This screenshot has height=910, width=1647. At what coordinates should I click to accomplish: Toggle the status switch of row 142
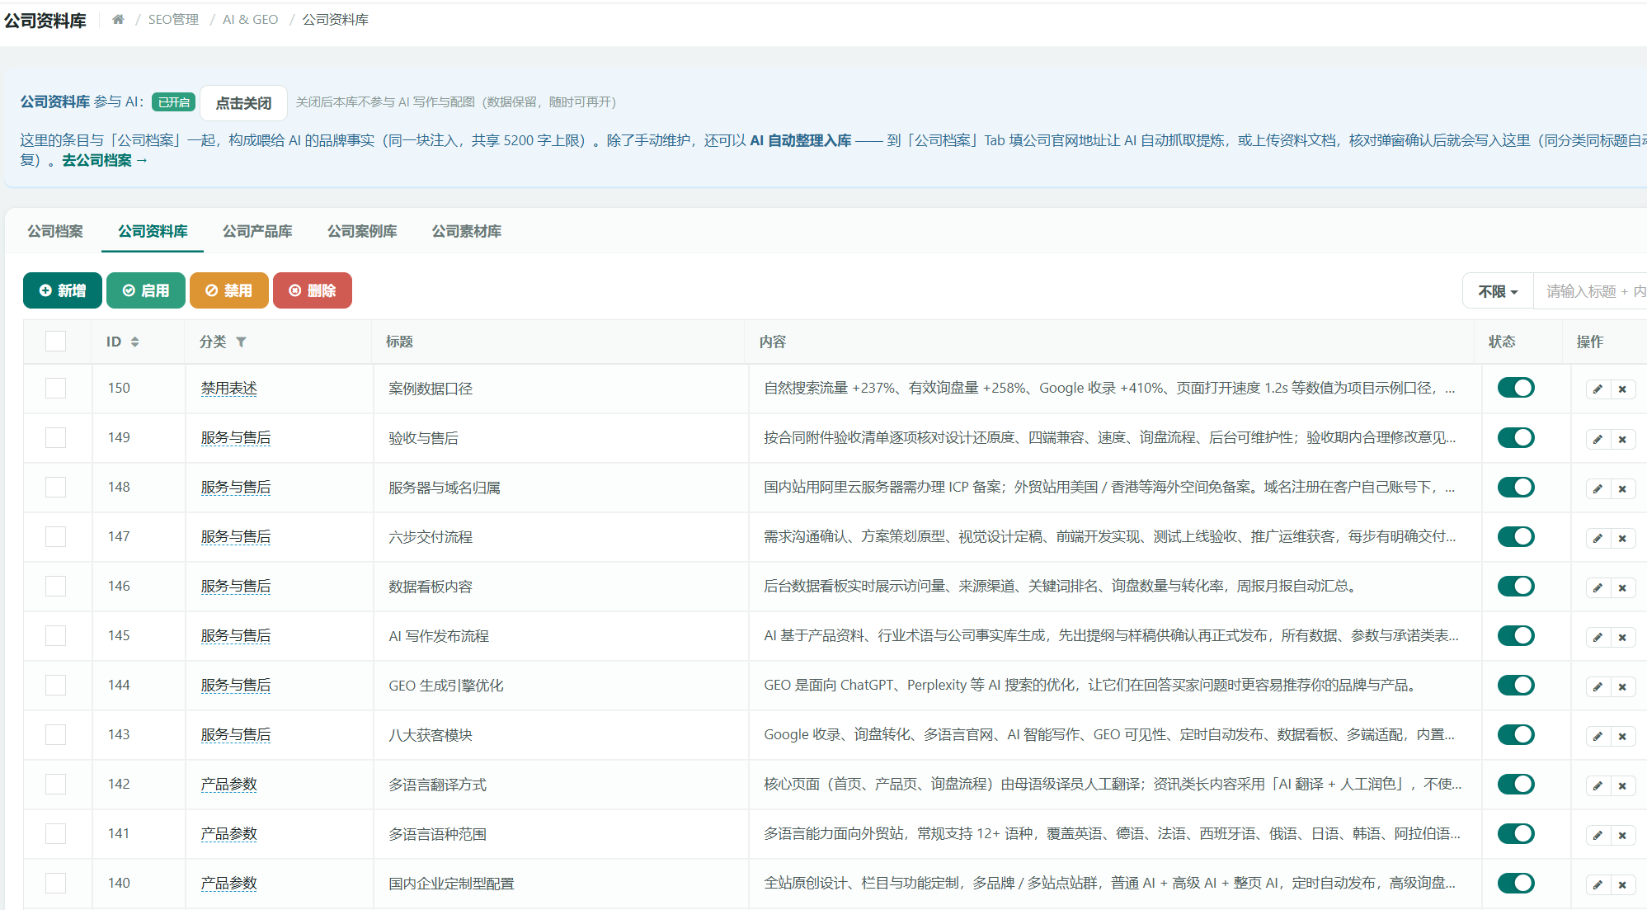coord(1516,784)
